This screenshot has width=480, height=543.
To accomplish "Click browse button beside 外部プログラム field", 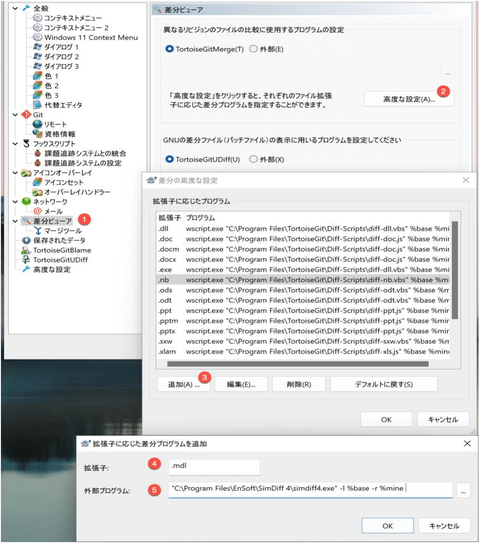I will (x=463, y=491).
